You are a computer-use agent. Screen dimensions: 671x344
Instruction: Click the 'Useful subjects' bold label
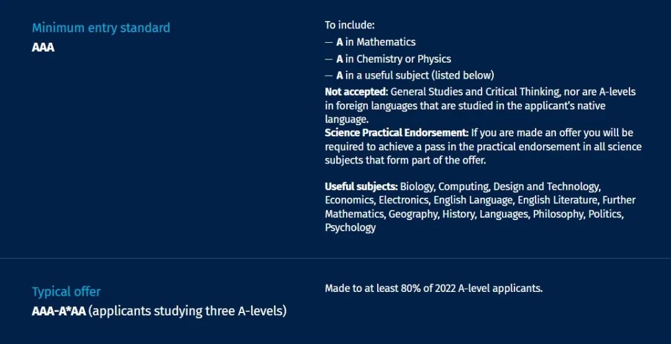tap(361, 187)
